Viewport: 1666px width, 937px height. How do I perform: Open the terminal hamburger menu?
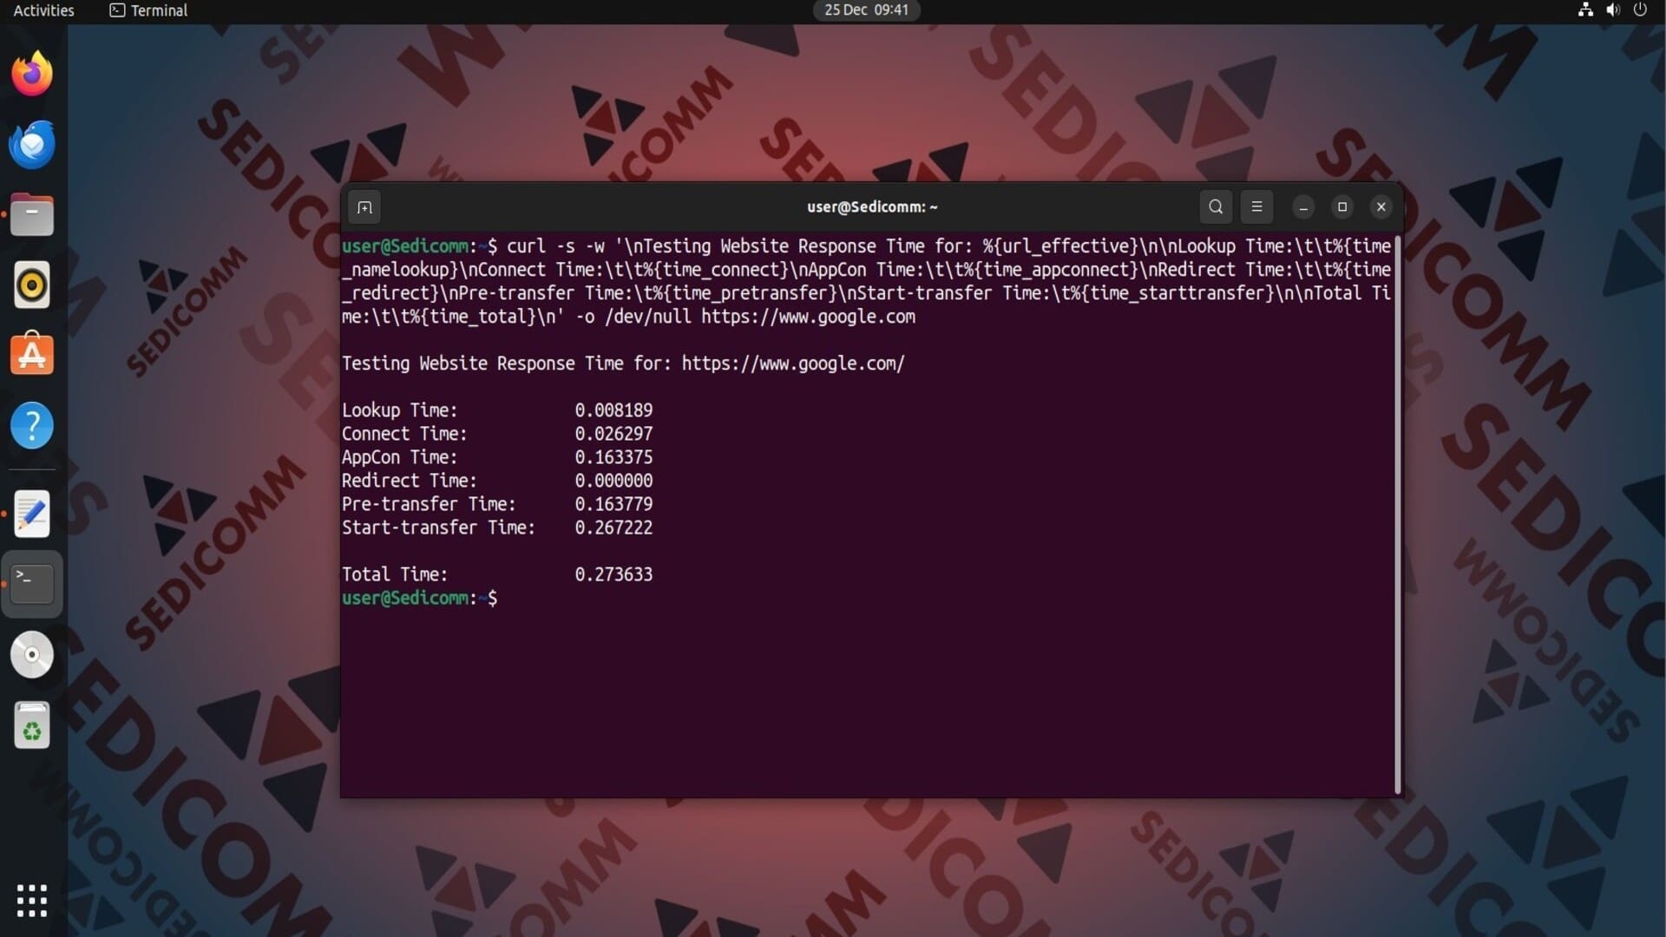1256,206
